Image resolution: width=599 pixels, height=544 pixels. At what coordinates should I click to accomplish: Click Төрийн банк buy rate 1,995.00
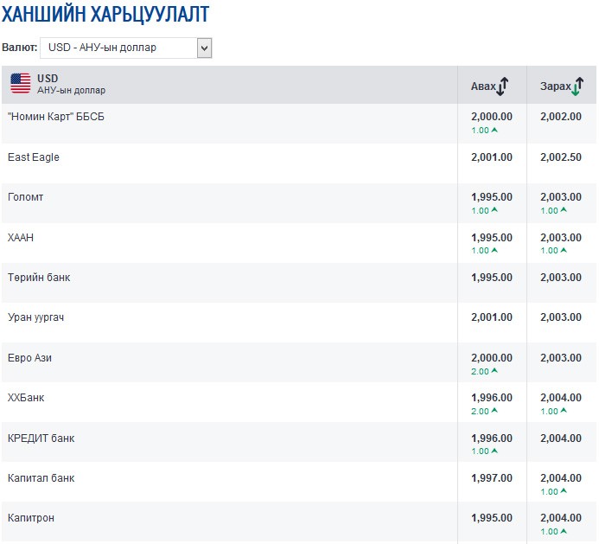coord(492,278)
